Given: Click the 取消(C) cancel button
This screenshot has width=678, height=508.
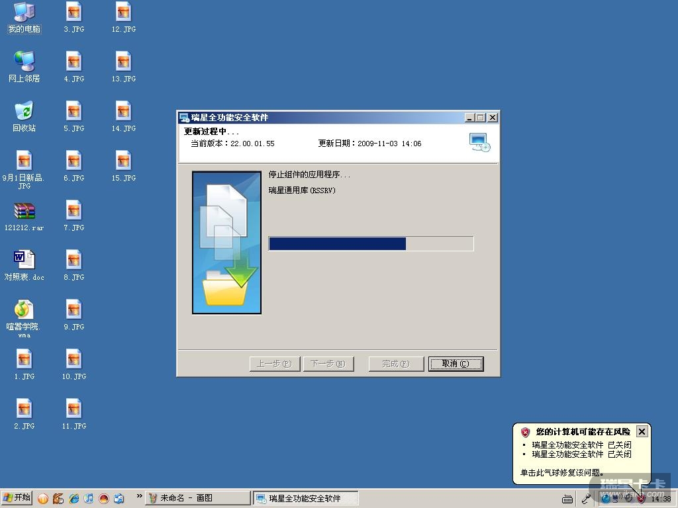Looking at the screenshot, I should tap(456, 364).
